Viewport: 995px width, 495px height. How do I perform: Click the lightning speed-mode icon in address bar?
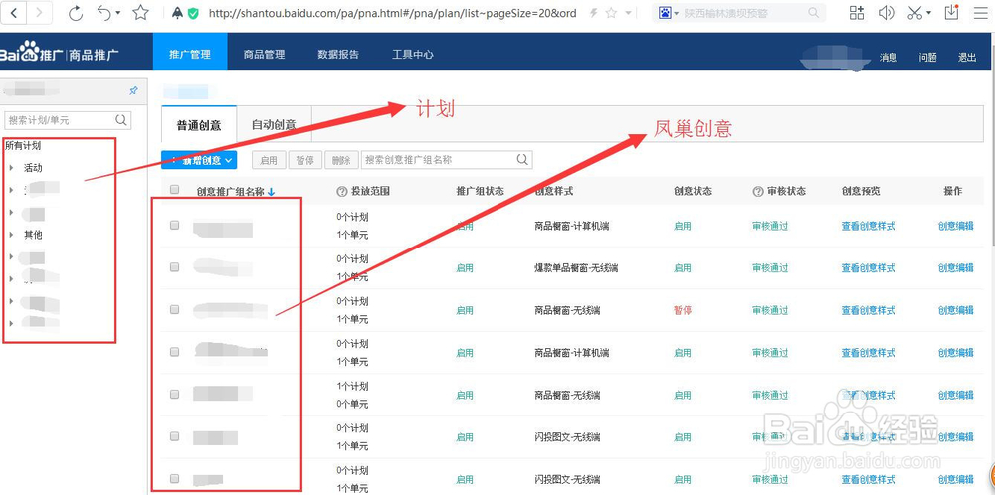pos(593,13)
